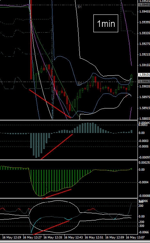Click the S2 pivot level label
This screenshot has width=150, height=243.
tap(79, 84)
